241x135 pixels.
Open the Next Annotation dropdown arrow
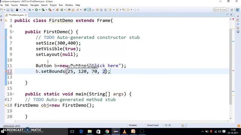coord(114,10)
